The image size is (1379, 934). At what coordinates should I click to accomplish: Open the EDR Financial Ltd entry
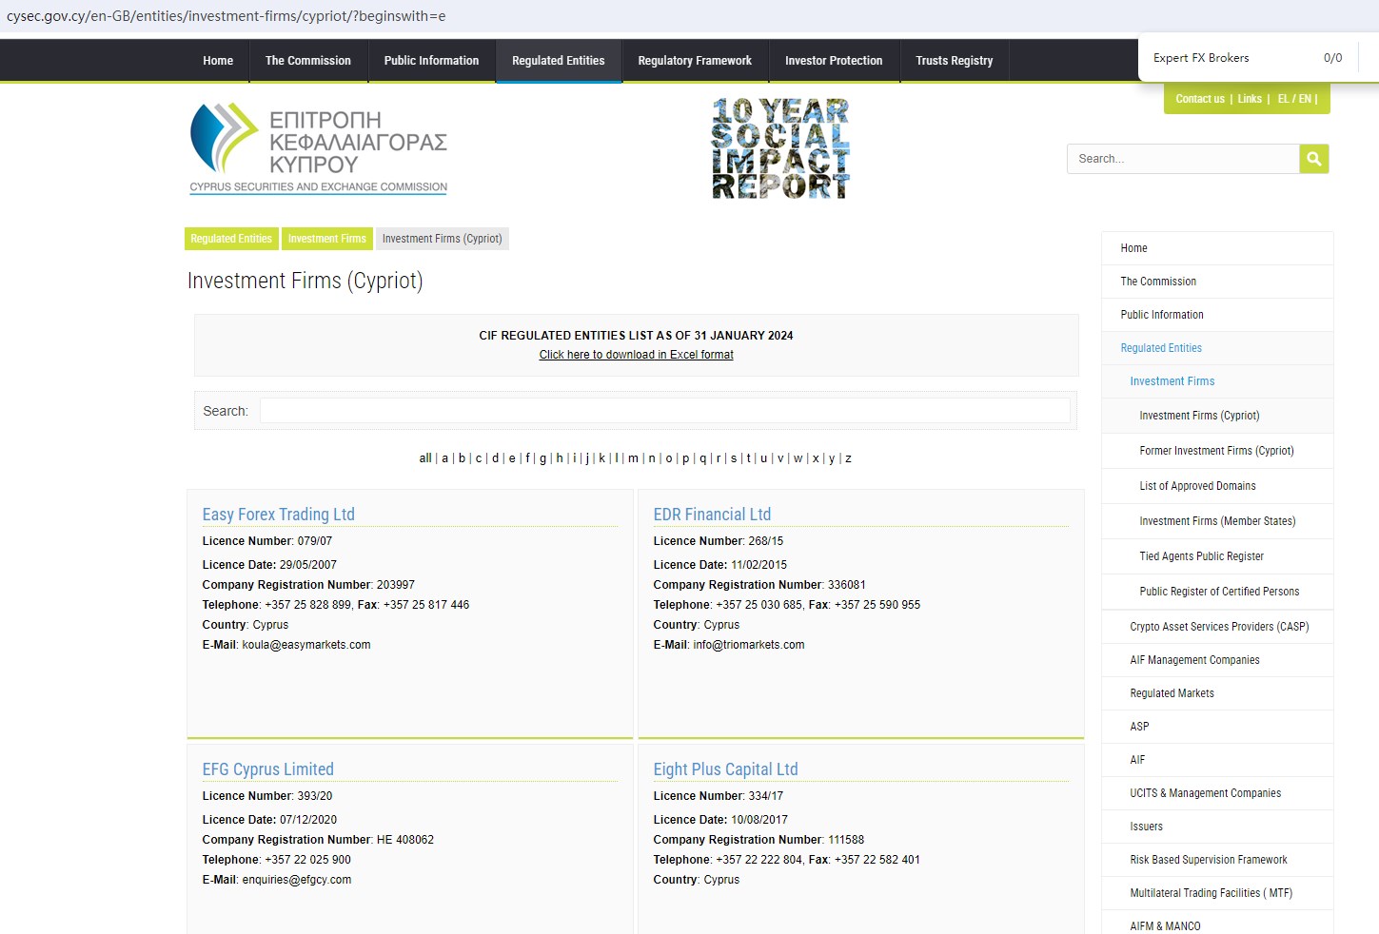[712, 515]
